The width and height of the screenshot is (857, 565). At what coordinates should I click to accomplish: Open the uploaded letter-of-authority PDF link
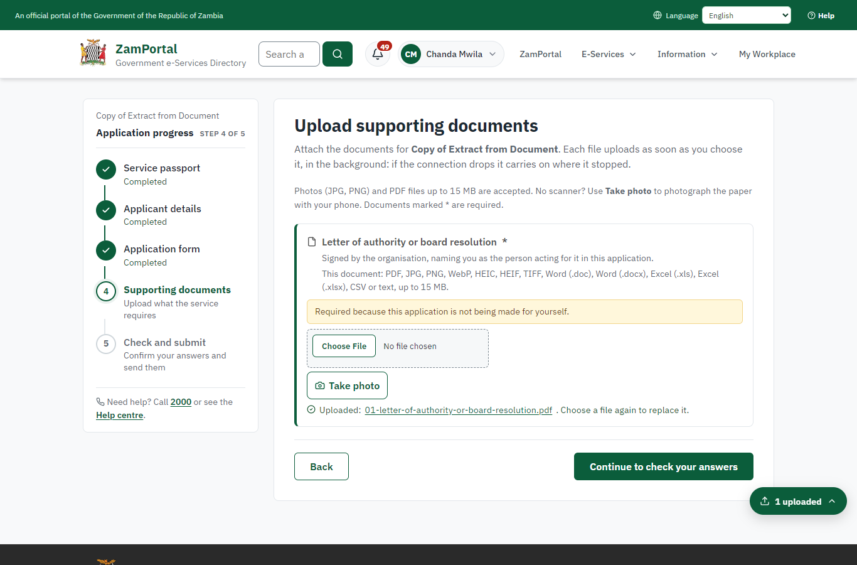459,410
